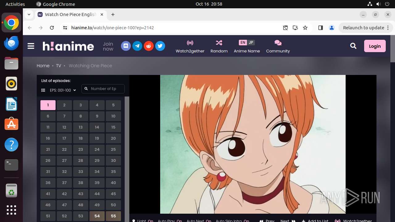
Task: Go to the Prev episode
Action: coord(267,221)
